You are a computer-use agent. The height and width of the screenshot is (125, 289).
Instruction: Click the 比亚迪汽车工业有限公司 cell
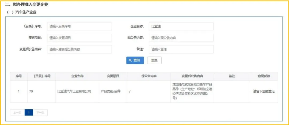tap(77, 92)
